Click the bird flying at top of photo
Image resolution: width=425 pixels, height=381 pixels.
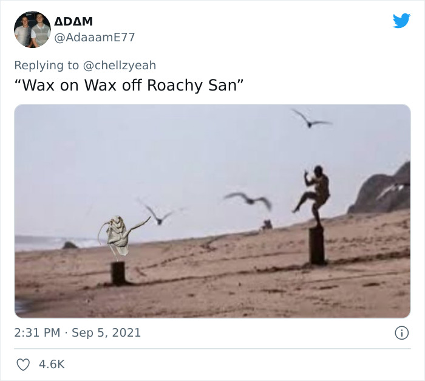click(x=311, y=118)
